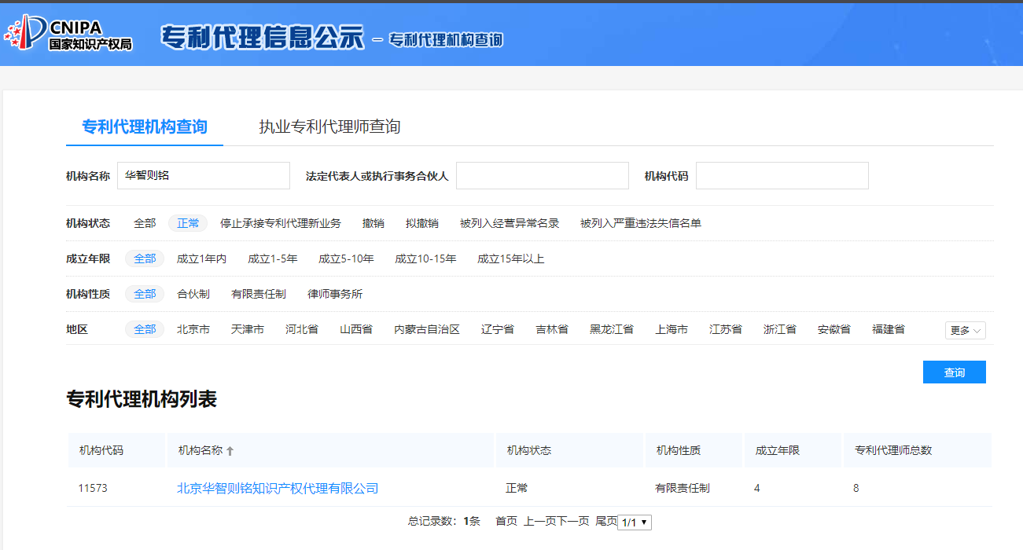
Task: Go to 下一页 next page
Action: (x=573, y=521)
